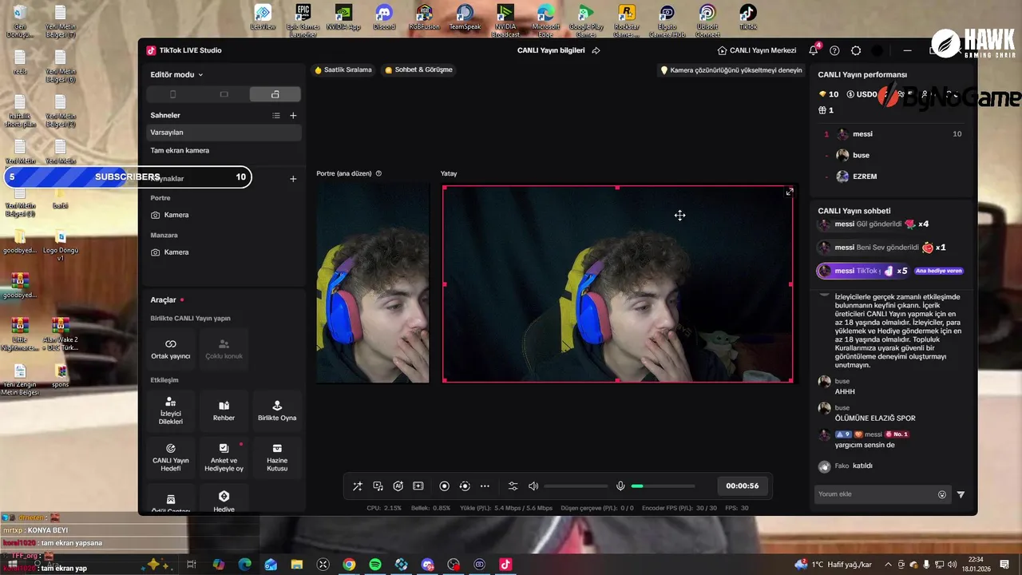Click viewer EZREM in the ranking list

coord(893,176)
